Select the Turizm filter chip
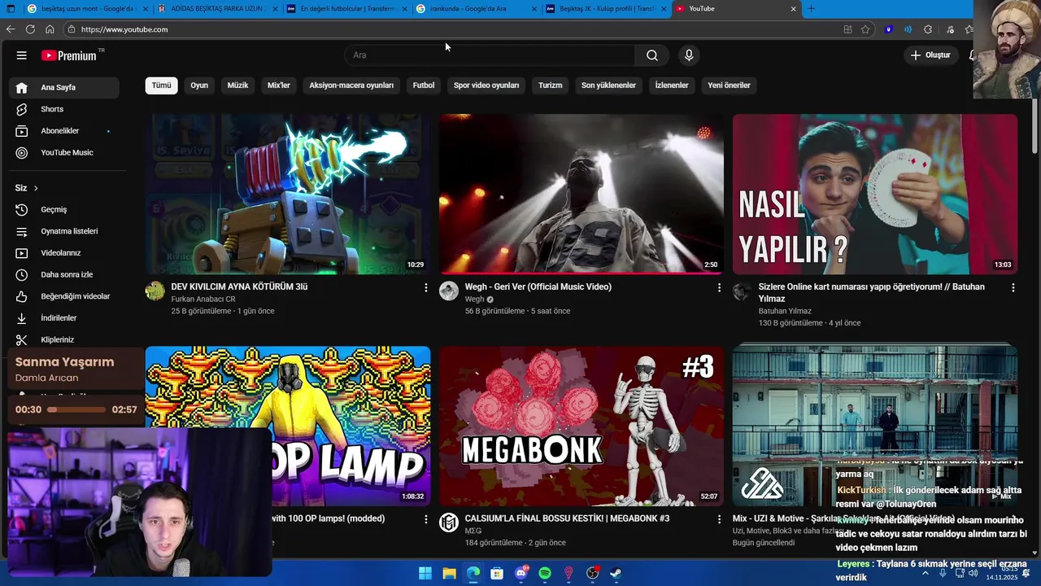Image resolution: width=1041 pixels, height=586 pixels. (x=551, y=85)
